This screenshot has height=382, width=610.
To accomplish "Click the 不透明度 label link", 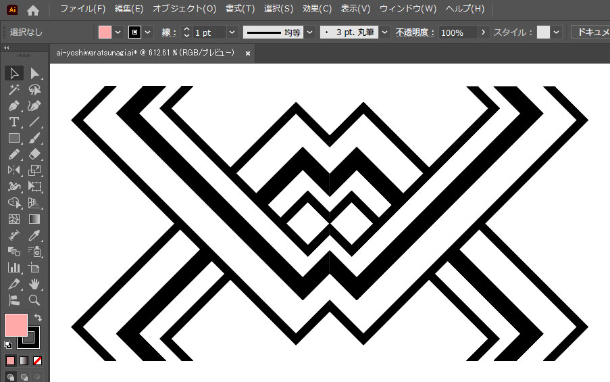I will pos(415,32).
